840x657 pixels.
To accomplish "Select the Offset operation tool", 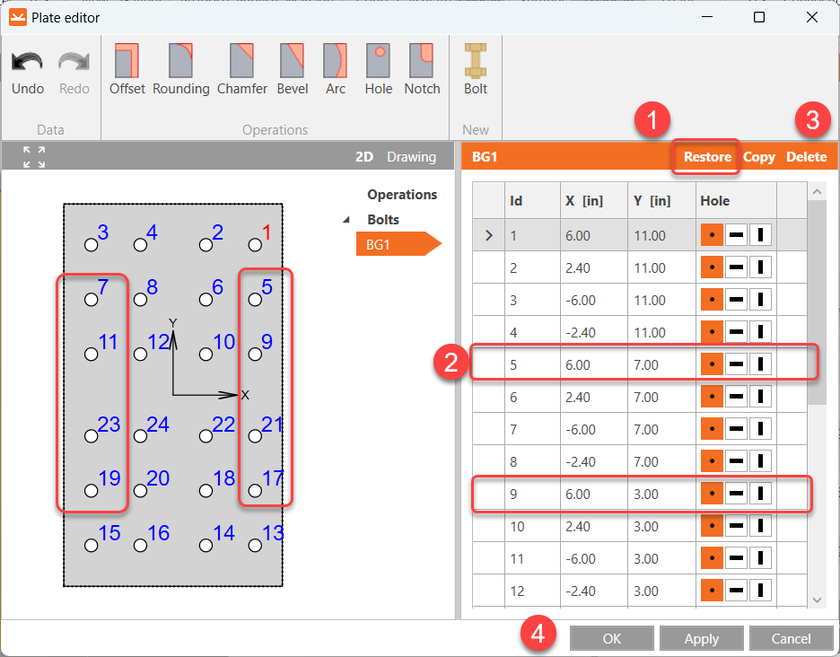I will point(127,67).
